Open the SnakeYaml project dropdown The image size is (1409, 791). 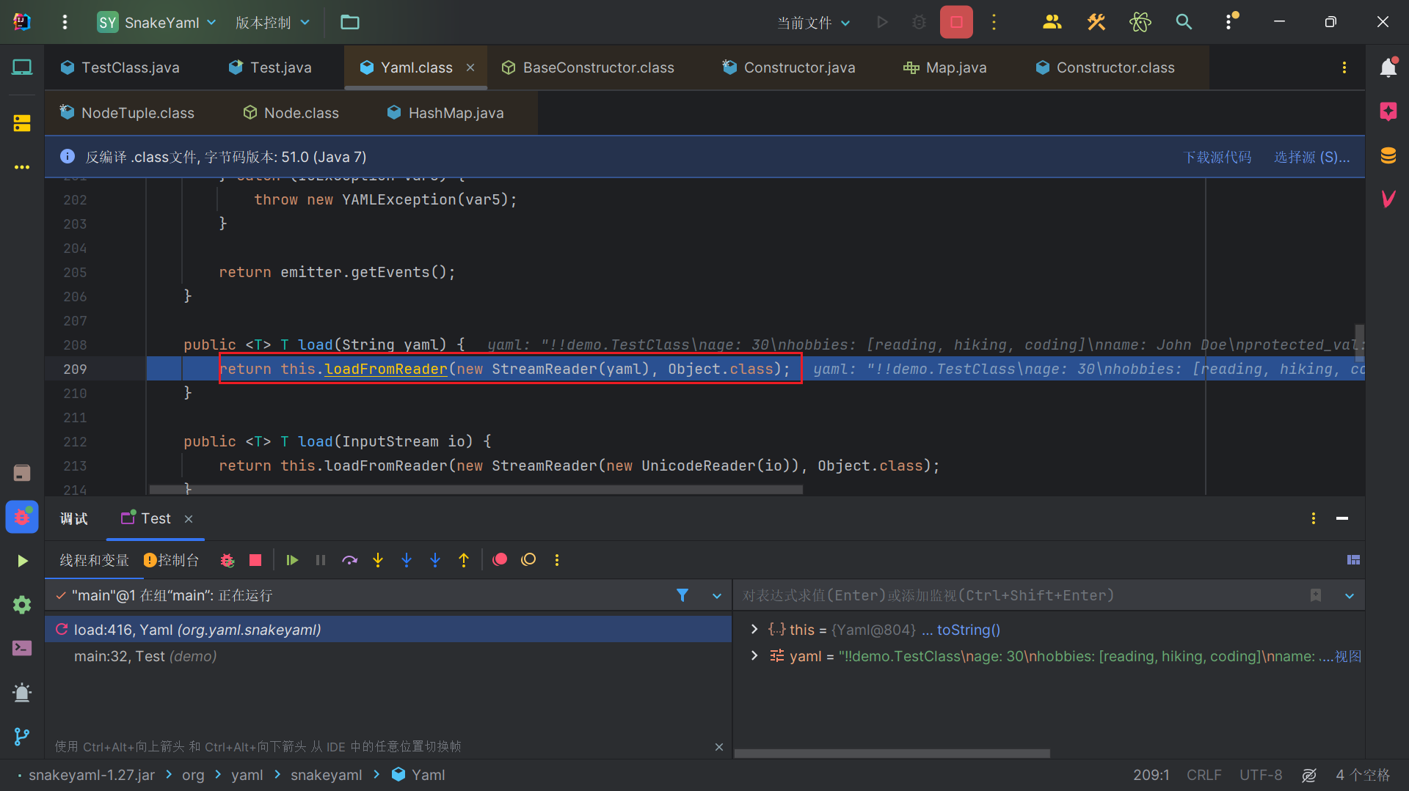tap(157, 22)
